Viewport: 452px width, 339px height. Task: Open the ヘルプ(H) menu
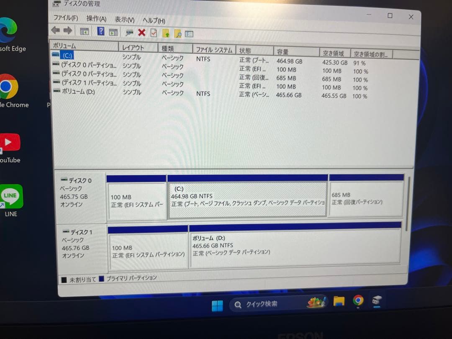pos(154,21)
